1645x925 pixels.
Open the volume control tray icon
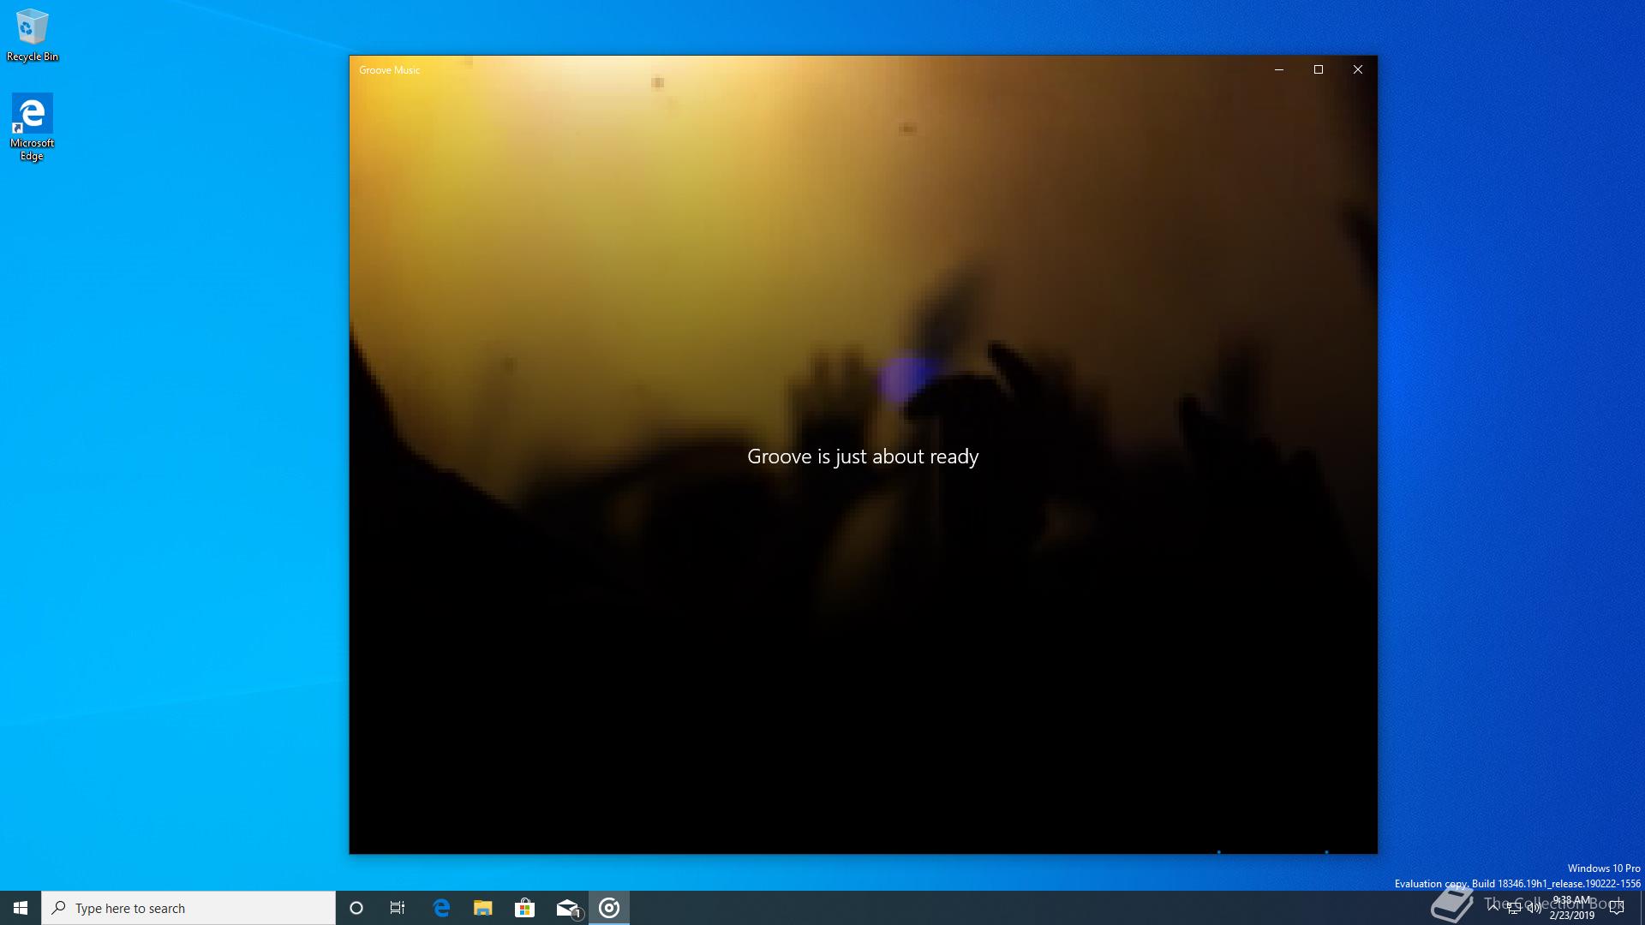pos(1534,908)
